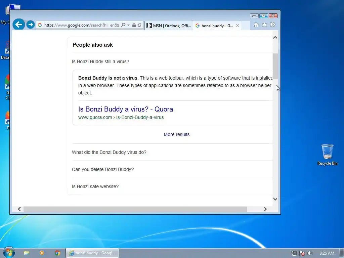Open the Windows Start menu orb
344x258 pixels.
pyautogui.click(x=9, y=253)
